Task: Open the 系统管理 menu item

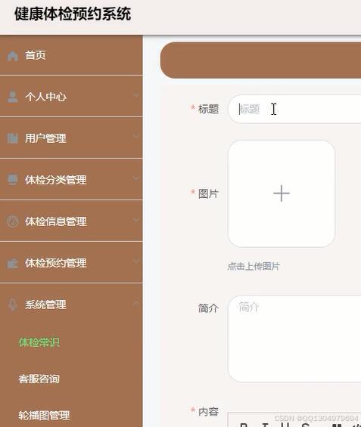Action: [71, 305]
